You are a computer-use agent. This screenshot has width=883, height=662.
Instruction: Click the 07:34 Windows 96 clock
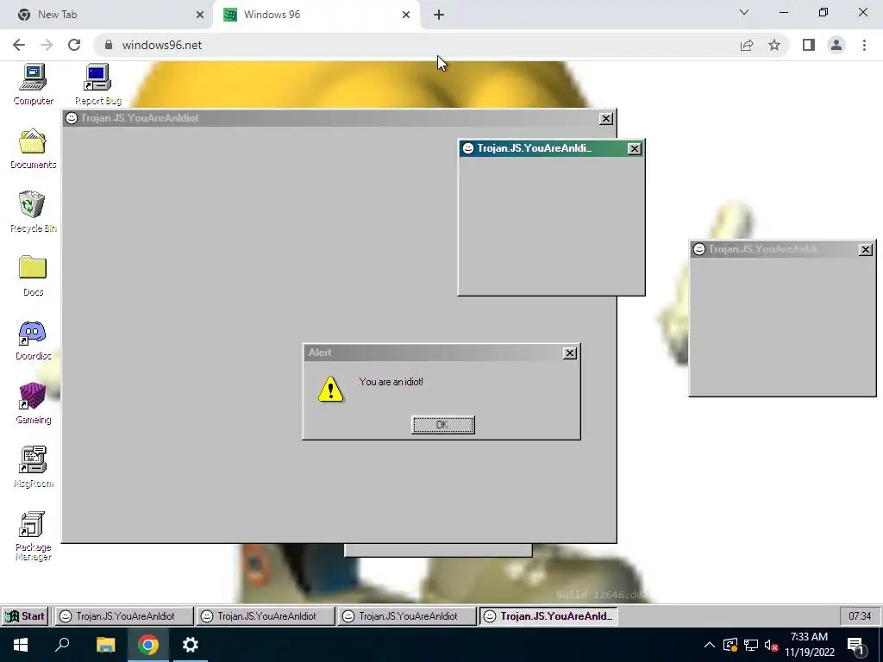(860, 615)
